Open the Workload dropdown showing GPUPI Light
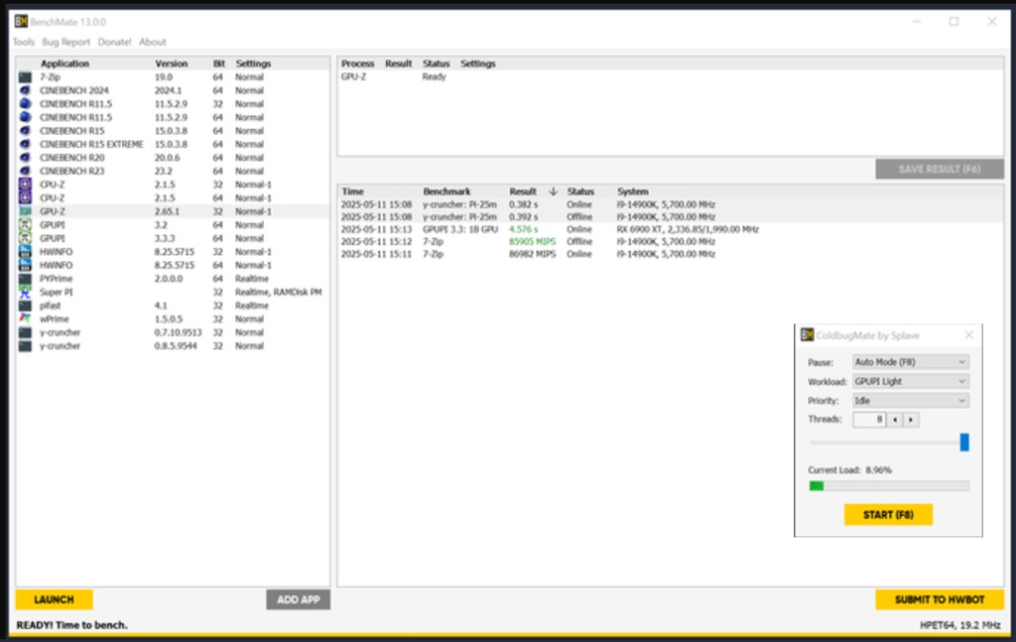Image resolution: width=1016 pixels, height=642 pixels. [911, 382]
